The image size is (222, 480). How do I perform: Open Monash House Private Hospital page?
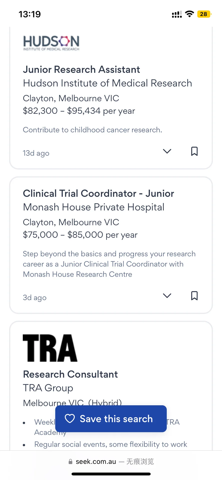point(94,207)
